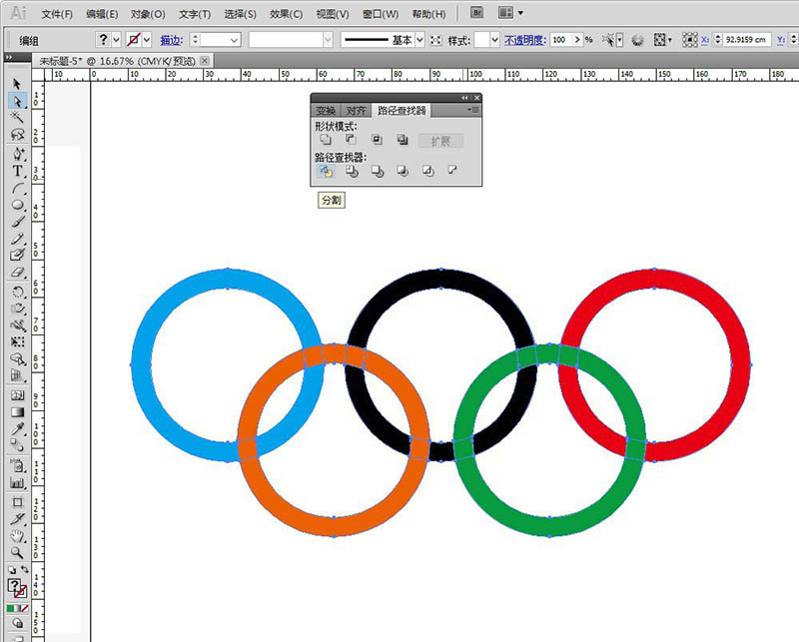Click the Exclude shape mode icon
The image size is (799, 642).
click(402, 140)
